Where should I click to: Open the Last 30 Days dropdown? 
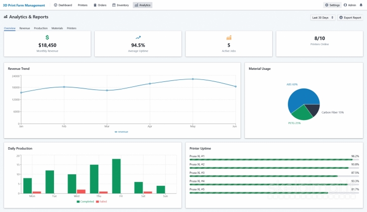(x=323, y=18)
